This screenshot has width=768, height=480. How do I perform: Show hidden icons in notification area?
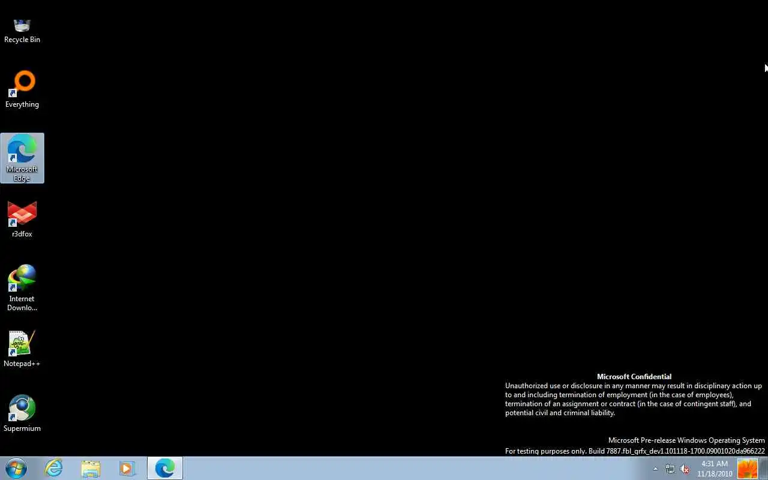(655, 469)
